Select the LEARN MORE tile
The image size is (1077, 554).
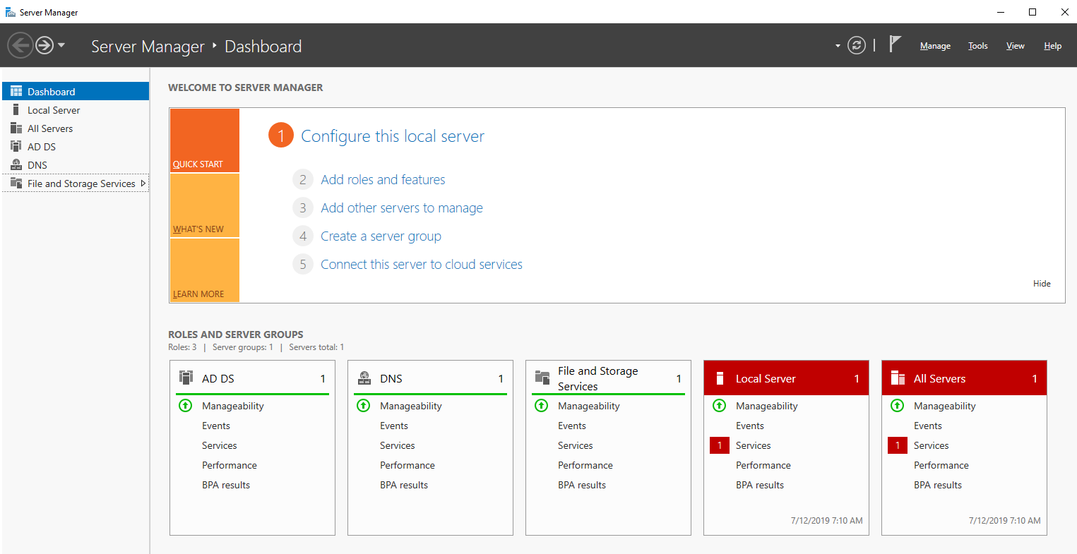(205, 270)
